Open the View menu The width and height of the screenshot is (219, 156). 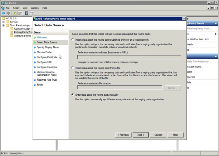coord(25,8)
